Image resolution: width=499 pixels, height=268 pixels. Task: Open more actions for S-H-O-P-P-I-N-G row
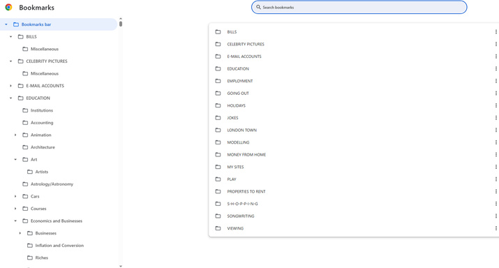coord(496,204)
